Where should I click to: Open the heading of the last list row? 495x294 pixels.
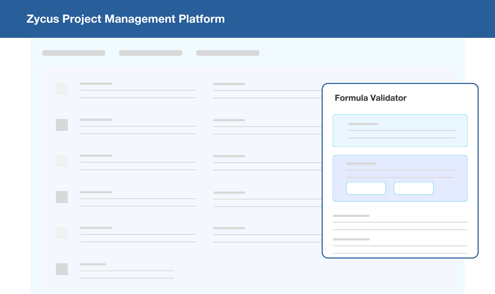[x=93, y=264]
